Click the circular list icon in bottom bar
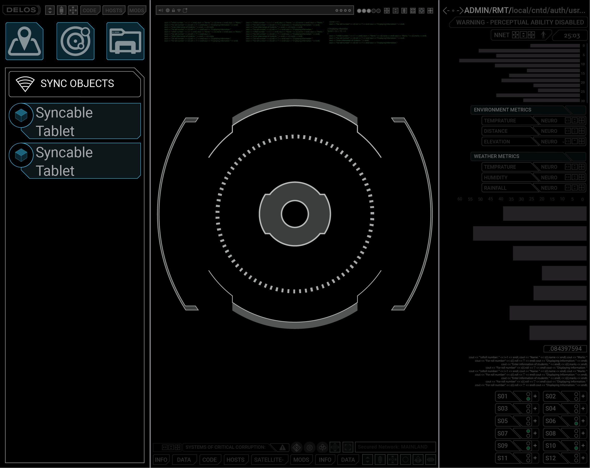The width and height of the screenshot is (590, 468). tap(309, 447)
